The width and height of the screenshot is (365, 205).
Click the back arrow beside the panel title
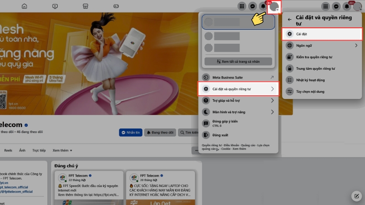[x=289, y=20]
